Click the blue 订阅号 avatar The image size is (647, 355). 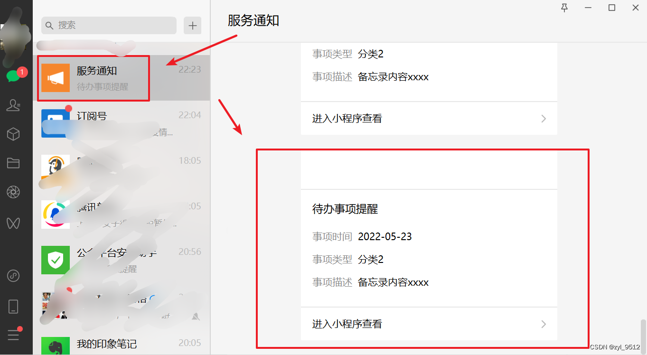(55, 123)
